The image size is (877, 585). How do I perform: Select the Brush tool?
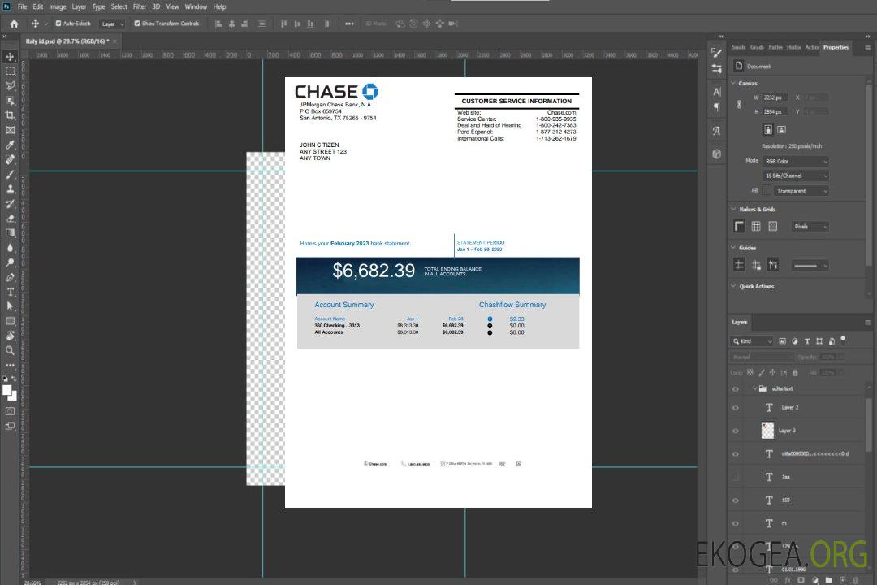tap(10, 174)
